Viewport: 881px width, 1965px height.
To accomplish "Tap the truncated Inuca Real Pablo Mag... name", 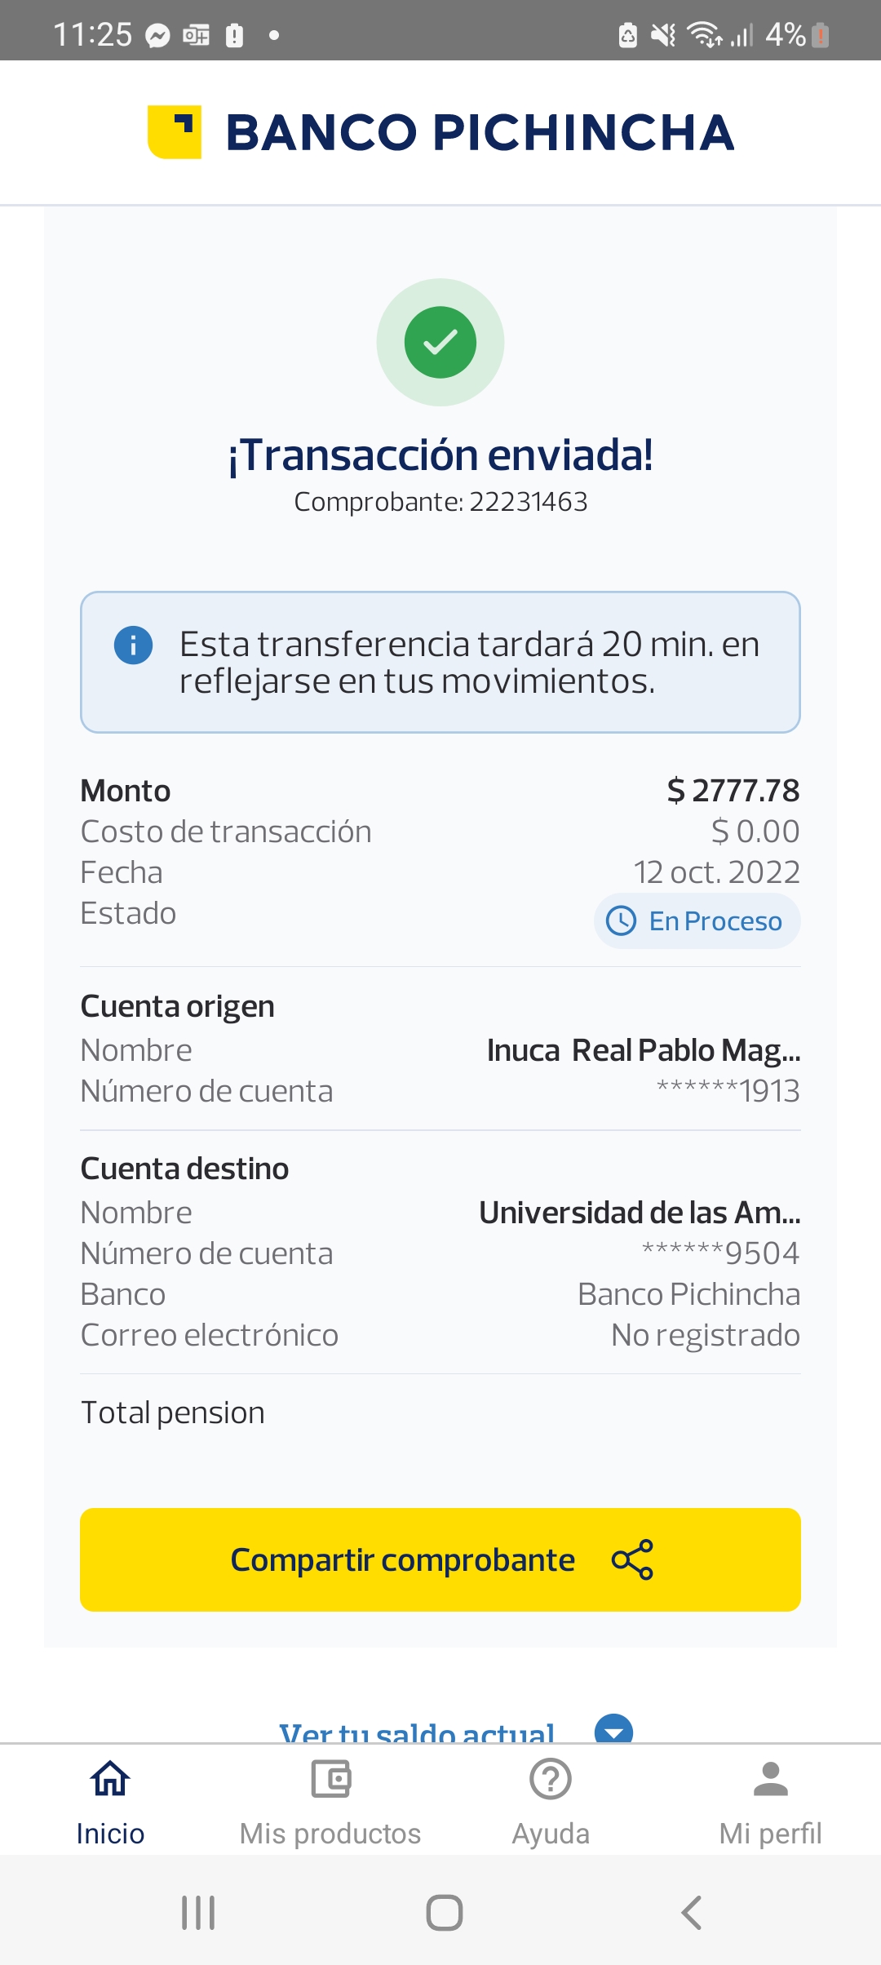I will [644, 1050].
